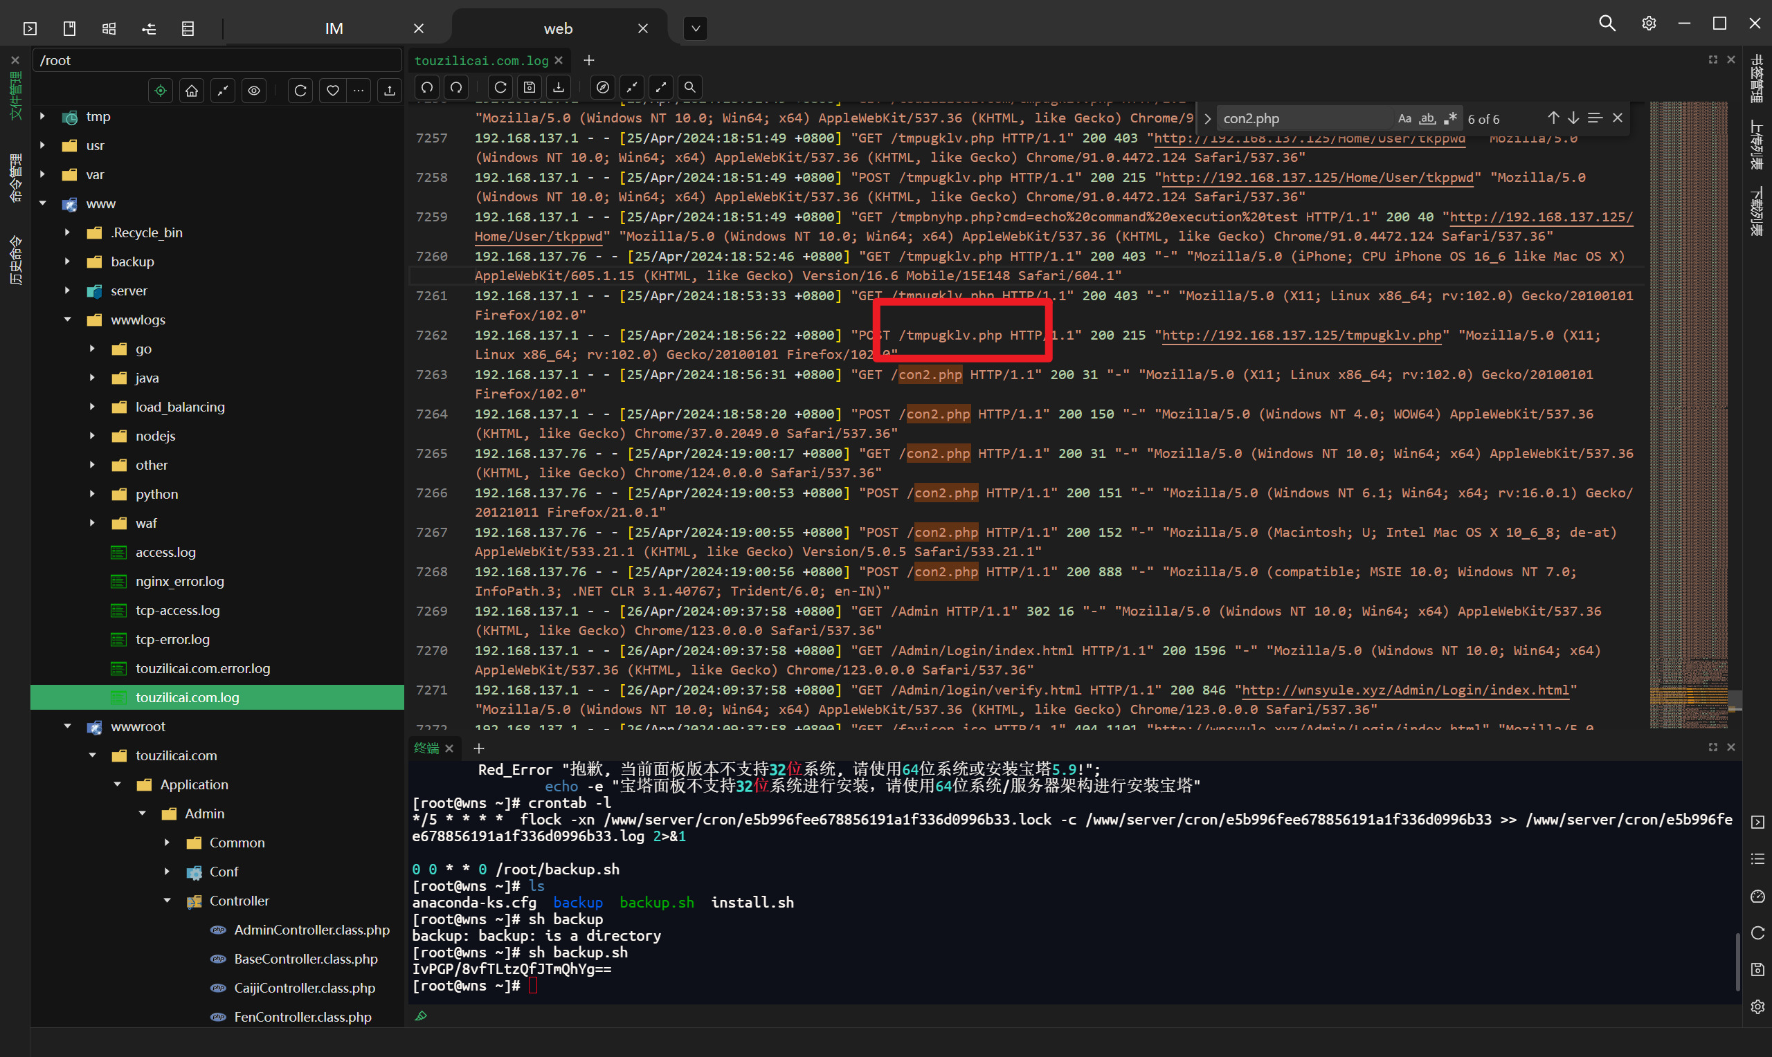Screen dimensions: 1772x1057
Task: Switch to the IM tab
Action: pos(332,23)
